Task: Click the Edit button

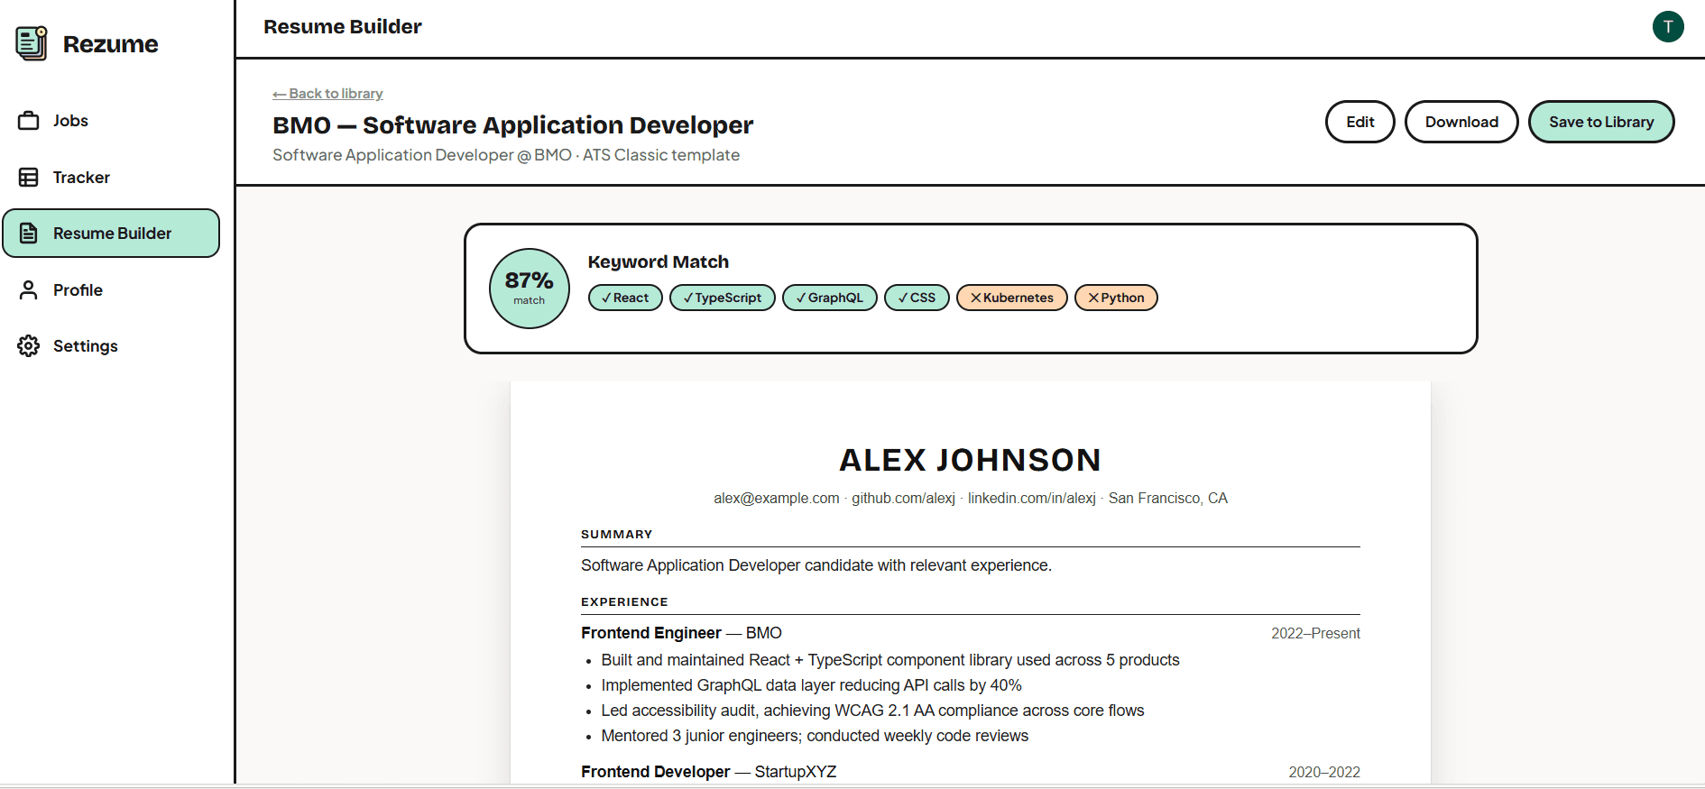Action: pyautogui.click(x=1359, y=122)
